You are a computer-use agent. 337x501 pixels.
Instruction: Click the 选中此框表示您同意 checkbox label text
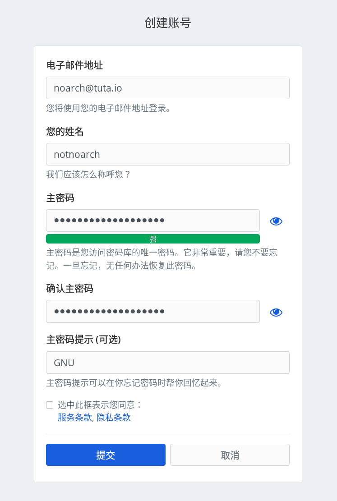pyautogui.click(x=100, y=405)
